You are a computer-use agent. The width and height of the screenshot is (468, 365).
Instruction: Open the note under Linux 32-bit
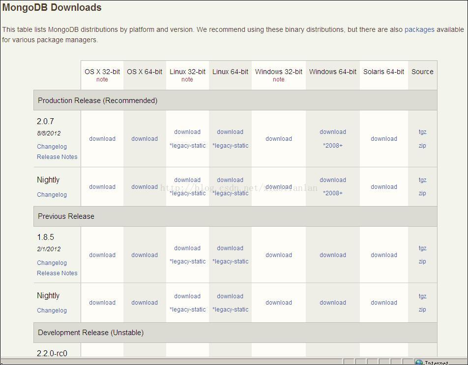point(187,79)
